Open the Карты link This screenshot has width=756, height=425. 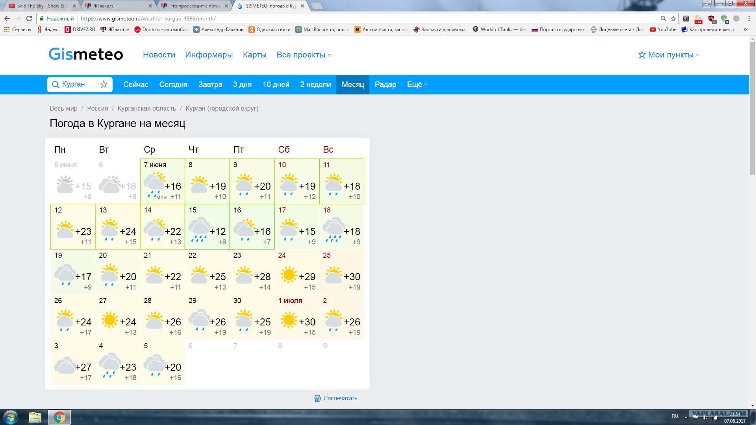click(x=255, y=55)
